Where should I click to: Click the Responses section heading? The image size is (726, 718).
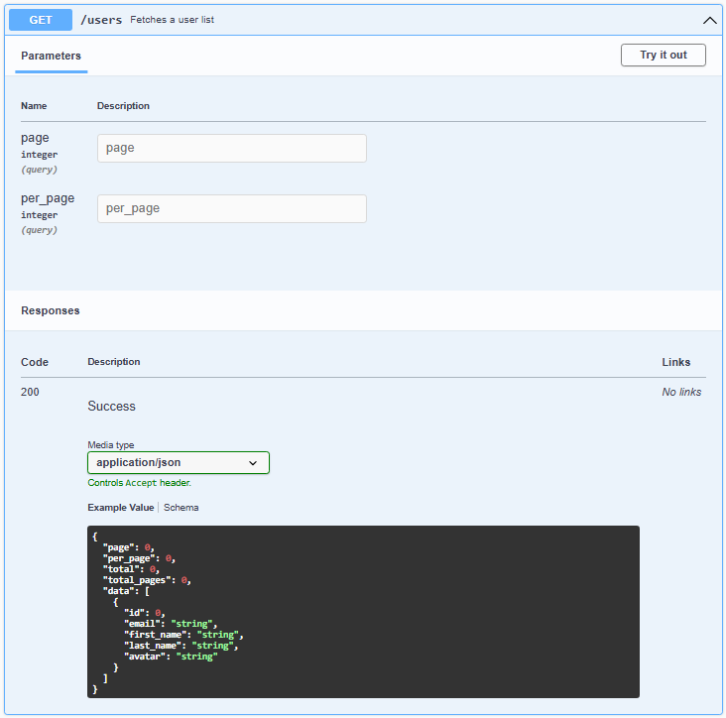(x=50, y=310)
